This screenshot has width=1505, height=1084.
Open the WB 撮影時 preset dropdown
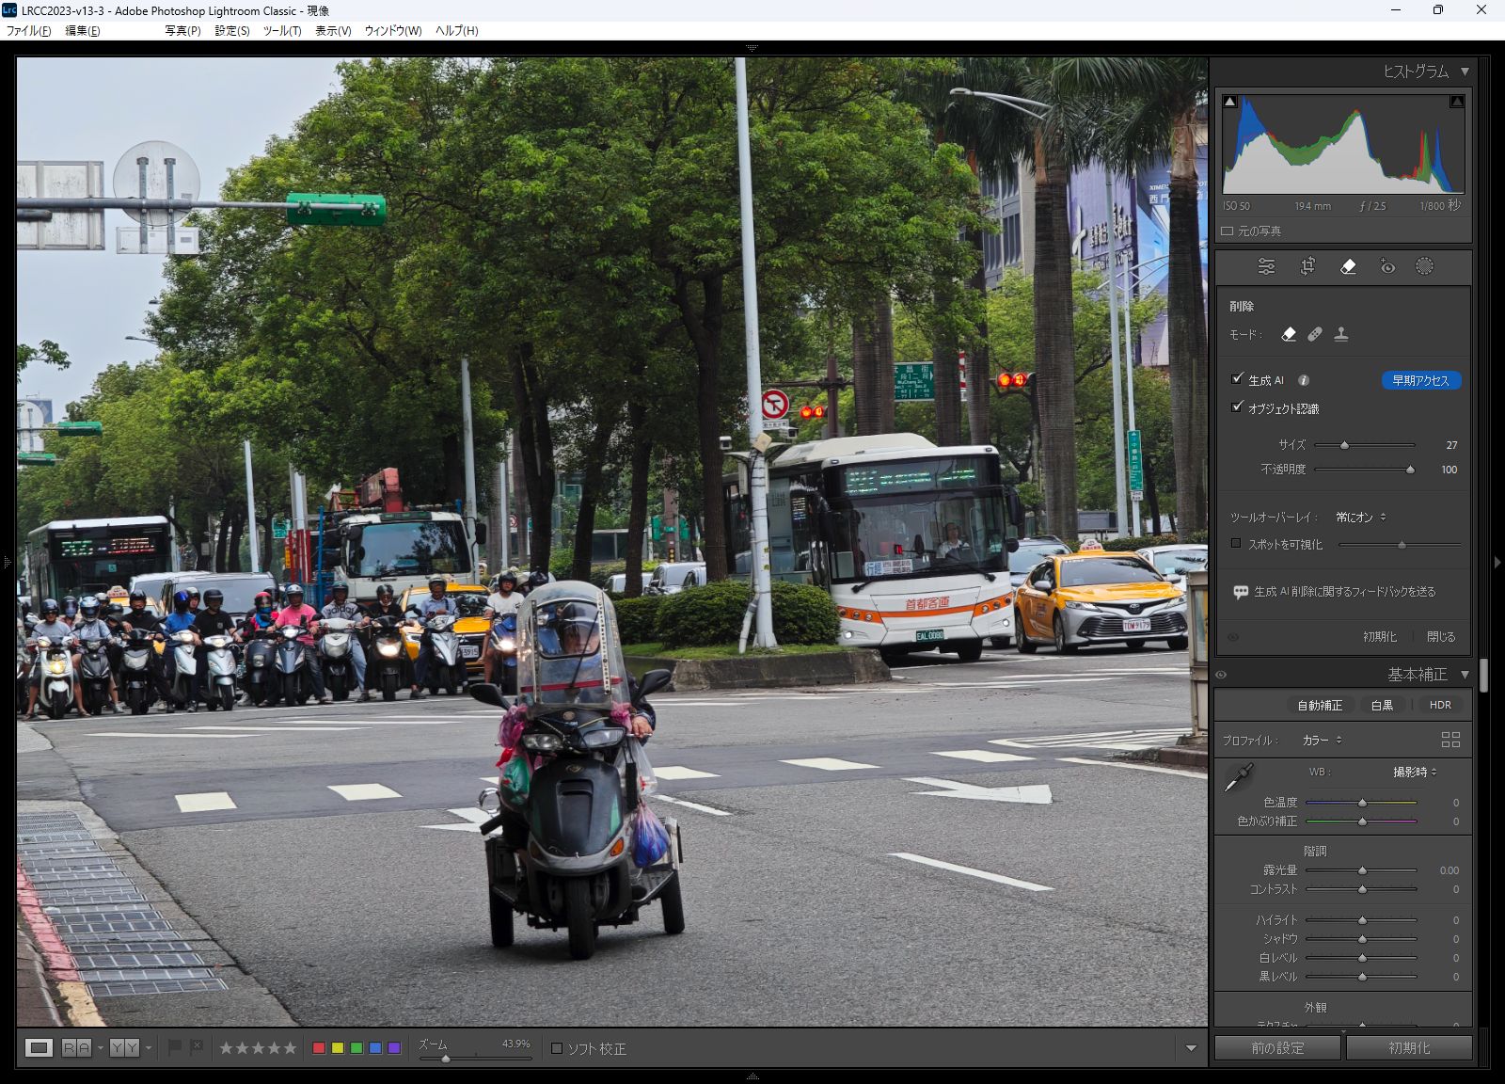coord(1415,773)
